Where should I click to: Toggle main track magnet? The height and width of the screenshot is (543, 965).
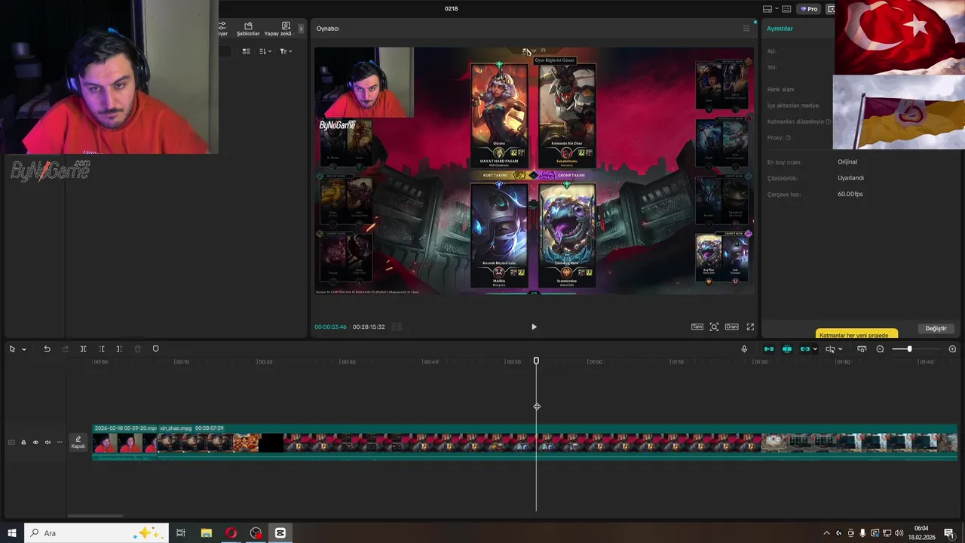[769, 349]
